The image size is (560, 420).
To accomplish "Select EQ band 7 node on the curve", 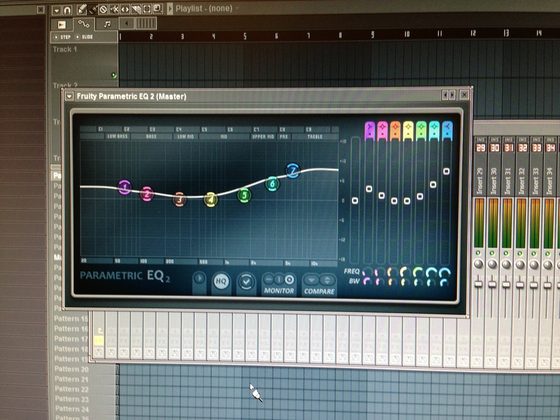I will pos(293,171).
